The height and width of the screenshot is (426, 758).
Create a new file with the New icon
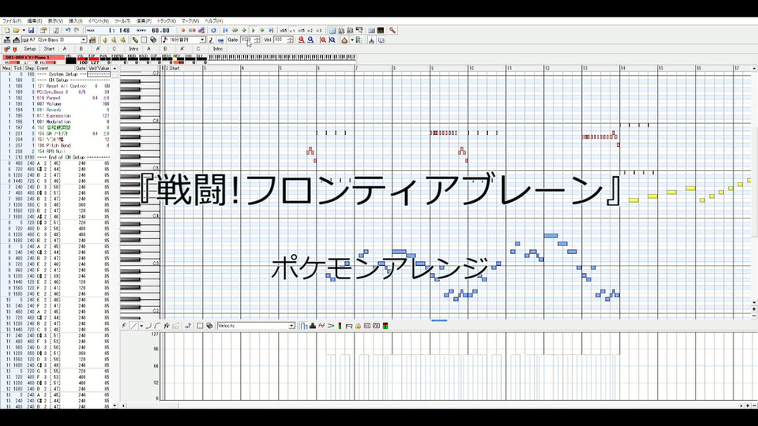point(7,31)
